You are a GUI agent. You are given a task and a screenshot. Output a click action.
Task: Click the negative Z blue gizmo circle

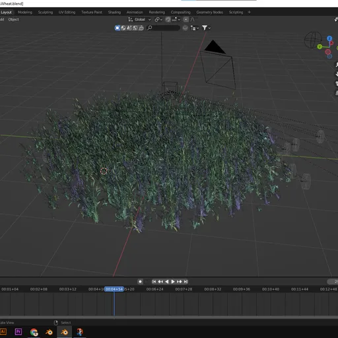[329, 56]
